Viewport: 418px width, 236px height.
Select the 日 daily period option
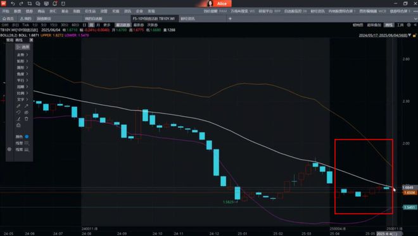pyautogui.click(x=84, y=25)
